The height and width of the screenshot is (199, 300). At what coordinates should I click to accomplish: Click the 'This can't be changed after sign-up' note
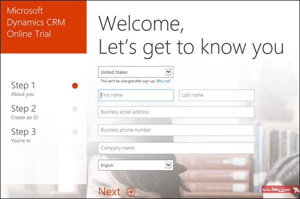[x=128, y=81]
